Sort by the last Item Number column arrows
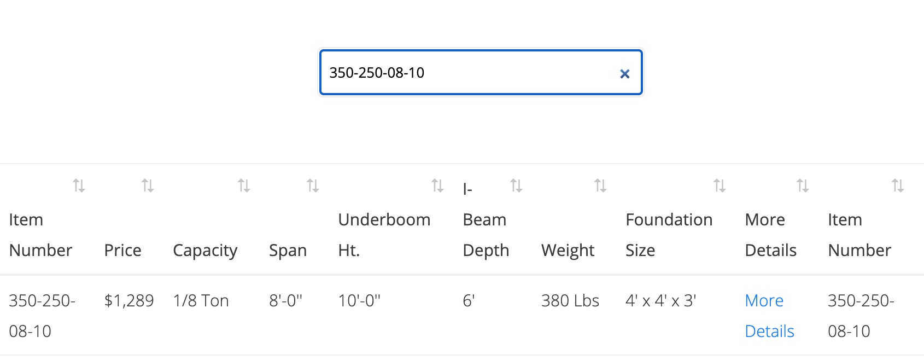This screenshot has height=360, width=924. [898, 186]
